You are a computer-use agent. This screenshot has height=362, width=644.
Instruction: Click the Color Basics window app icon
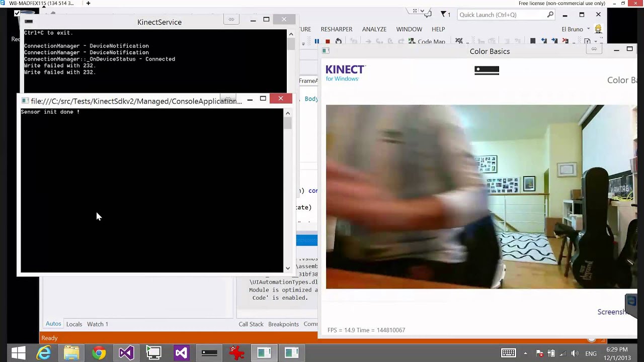pos(326,51)
